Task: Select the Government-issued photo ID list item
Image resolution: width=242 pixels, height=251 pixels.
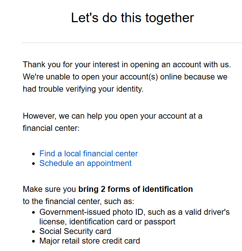Action: [x=134, y=212]
